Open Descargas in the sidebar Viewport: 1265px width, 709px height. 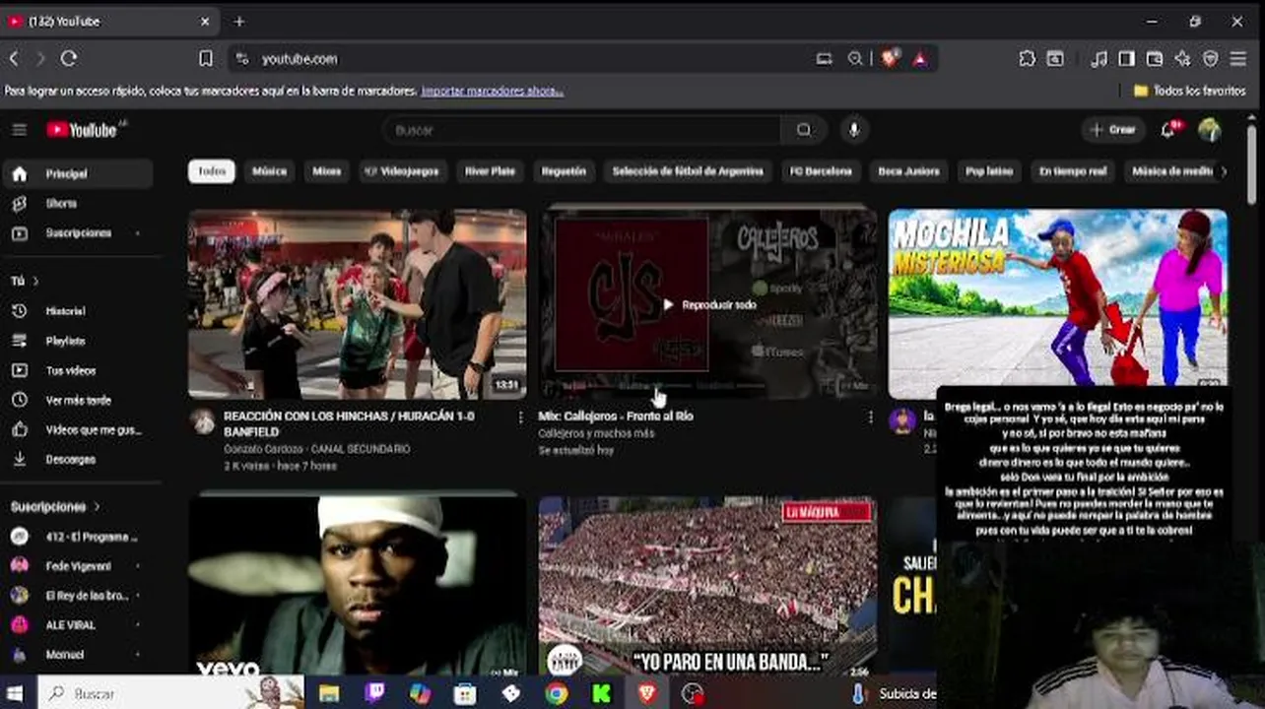[77, 459]
